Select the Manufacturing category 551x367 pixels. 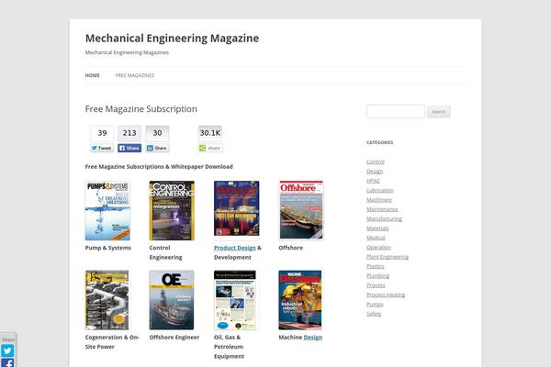[384, 218]
